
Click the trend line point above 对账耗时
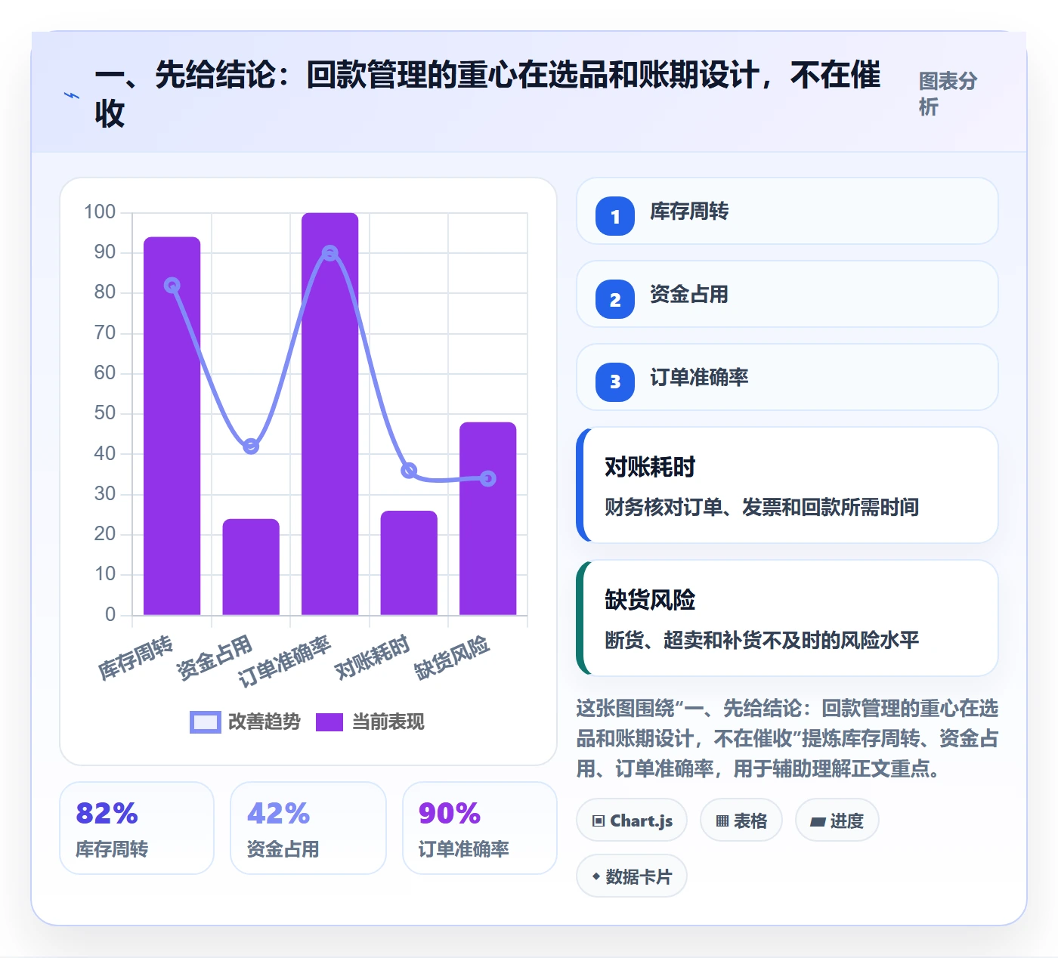(x=409, y=471)
